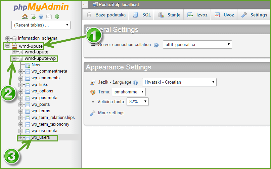Open the Settings tab
Viewport: 271px width, 169px height.
pyautogui.click(x=254, y=15)
